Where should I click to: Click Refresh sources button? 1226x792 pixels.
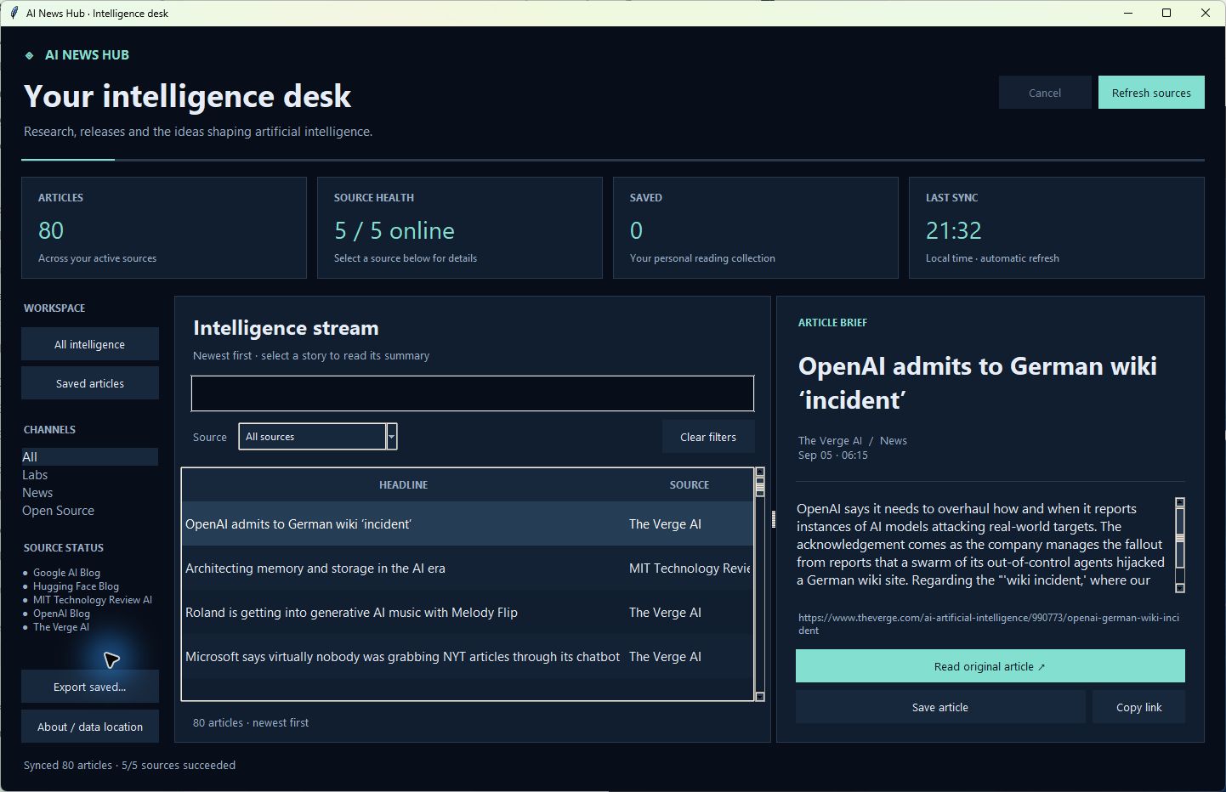(1151, 93)
